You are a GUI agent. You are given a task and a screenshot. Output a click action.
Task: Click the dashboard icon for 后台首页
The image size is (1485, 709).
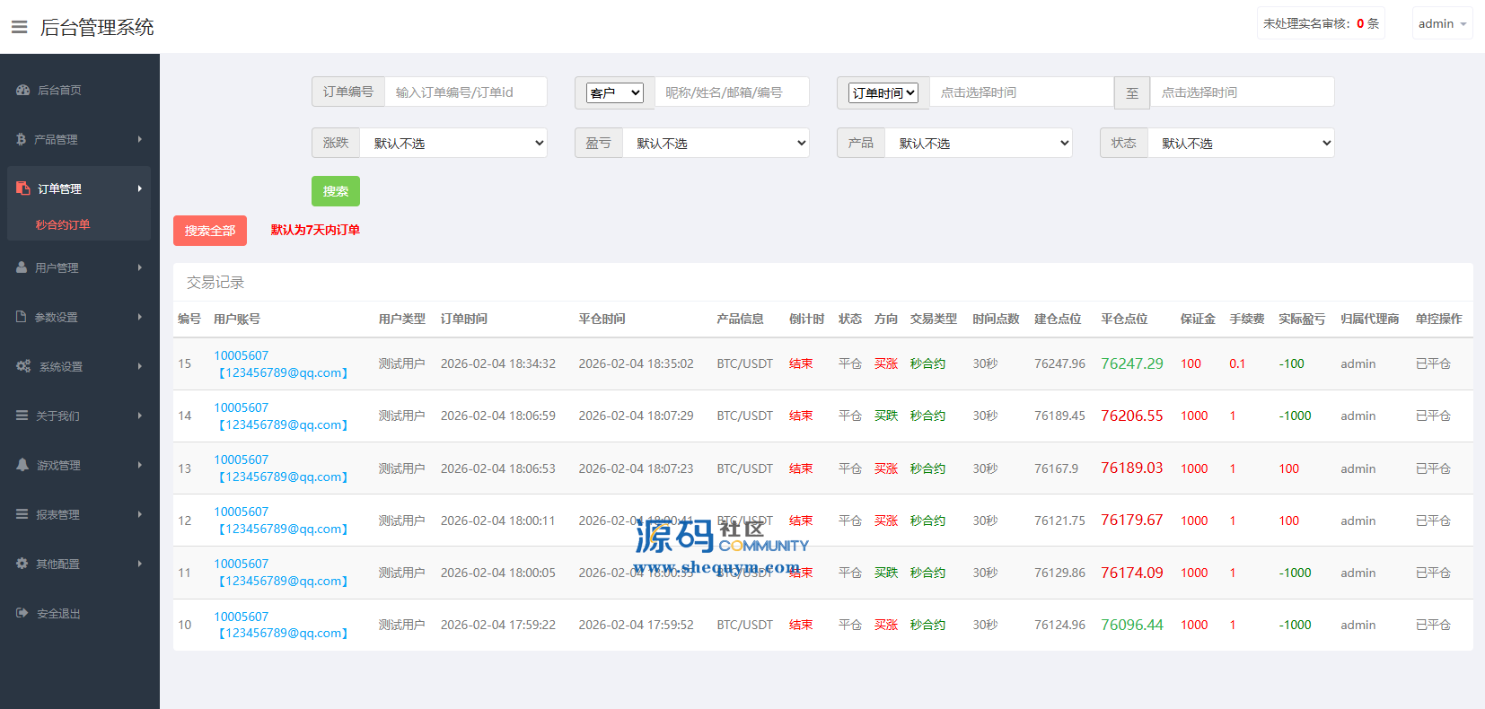[x=23, y=90]
